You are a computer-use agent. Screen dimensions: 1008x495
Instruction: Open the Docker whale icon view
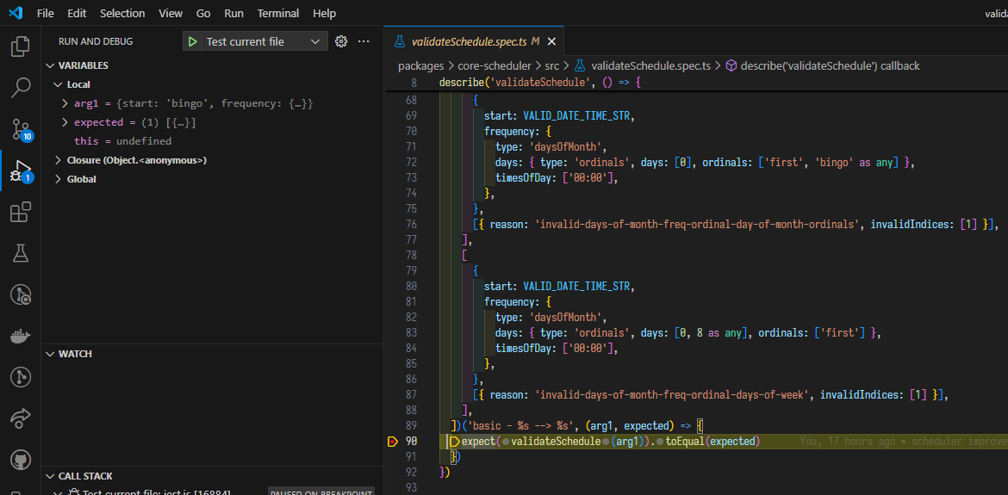[21, 336]
